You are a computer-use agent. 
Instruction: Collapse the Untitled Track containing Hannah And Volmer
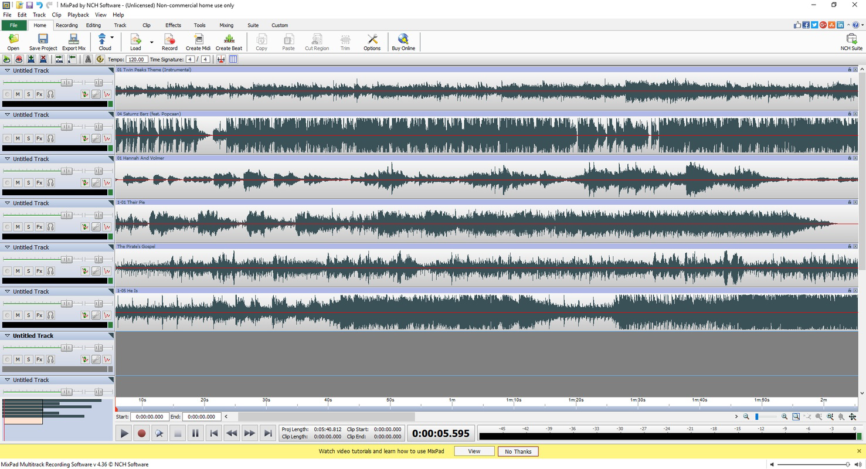[x=8, y=159]
